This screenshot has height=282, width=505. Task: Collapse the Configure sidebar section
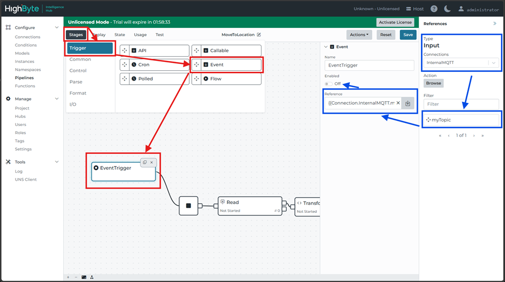(x=56, y=27)
